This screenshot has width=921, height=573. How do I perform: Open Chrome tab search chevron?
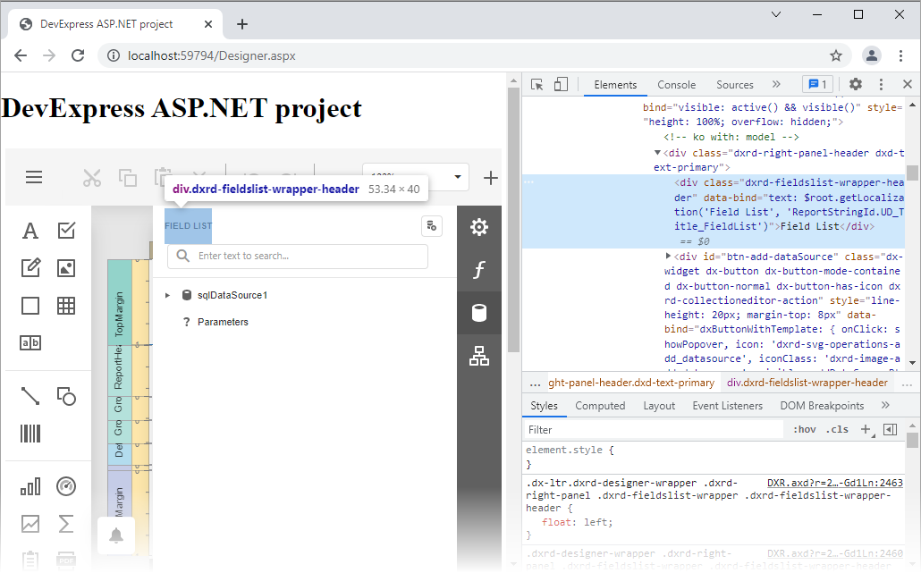pyautogui.click(x=776, y=14)
